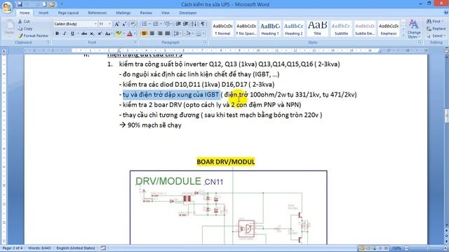The height and width of the screenshot is (252, 449).
Task: Click the Zoom In plus button
Action: coord(445,248)
